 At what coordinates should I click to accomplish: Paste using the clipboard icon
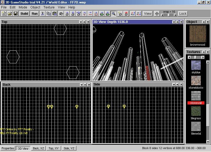tap(55, 13)
